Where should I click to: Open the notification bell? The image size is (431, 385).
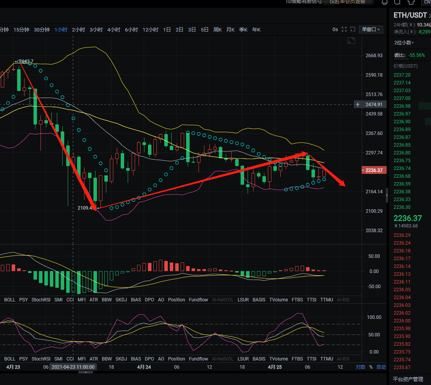[385, 2]
